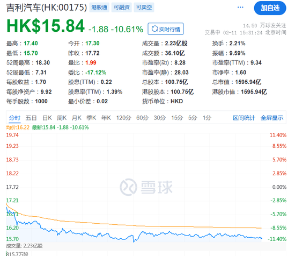This screenshot has height=256, width=295.
Task: Click the 11.40% axis label on chart
Action: tap(278, 135)
